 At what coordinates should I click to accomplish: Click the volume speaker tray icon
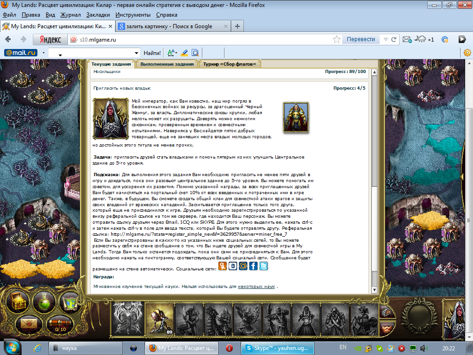424,348
